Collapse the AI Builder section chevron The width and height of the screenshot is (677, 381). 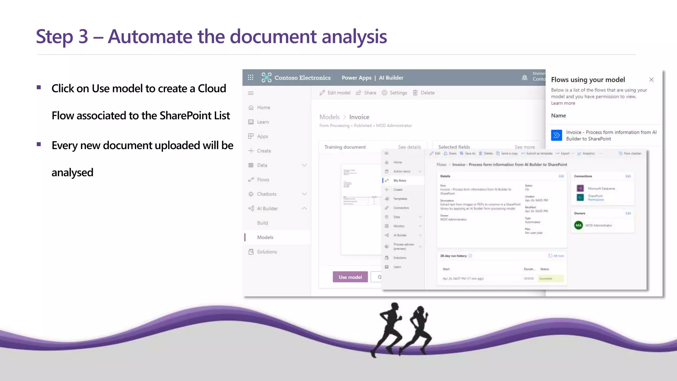coord(304,209)
